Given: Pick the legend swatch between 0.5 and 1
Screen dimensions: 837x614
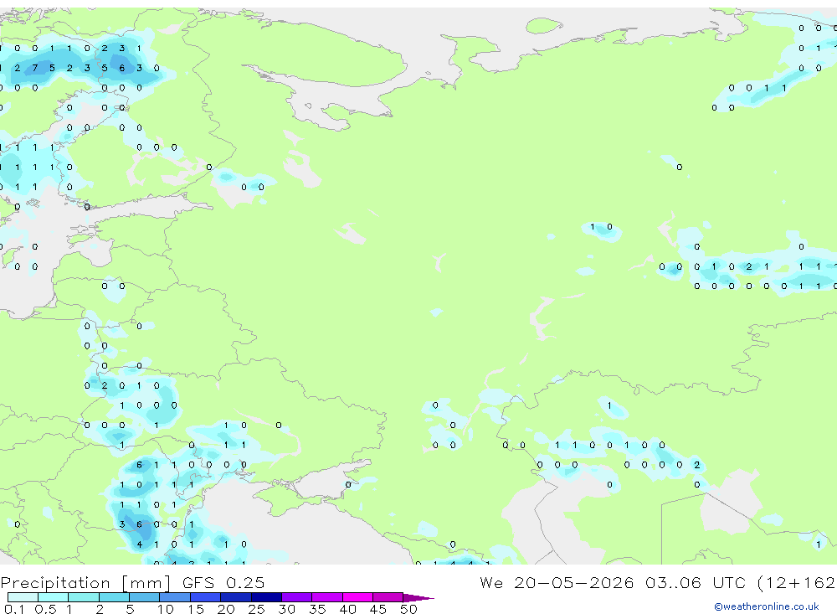Looking at the screenshot, I should (54, 597).
